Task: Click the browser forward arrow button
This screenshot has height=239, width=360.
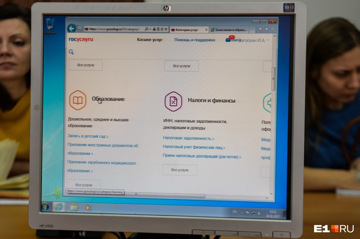Action: [80, 29]
